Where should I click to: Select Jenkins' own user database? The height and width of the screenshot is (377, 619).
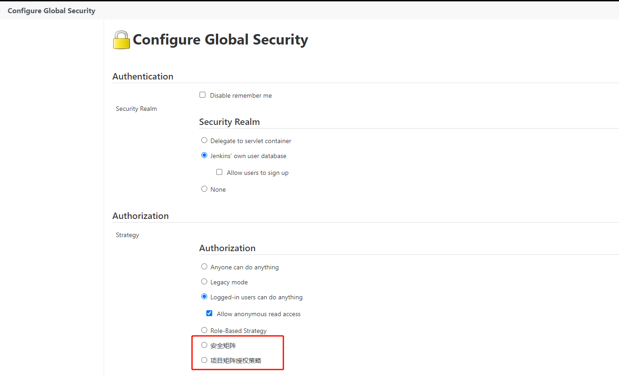[x=204, y=155]
